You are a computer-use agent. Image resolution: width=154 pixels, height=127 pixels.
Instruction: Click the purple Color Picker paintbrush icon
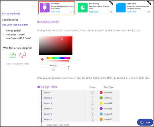45,8
